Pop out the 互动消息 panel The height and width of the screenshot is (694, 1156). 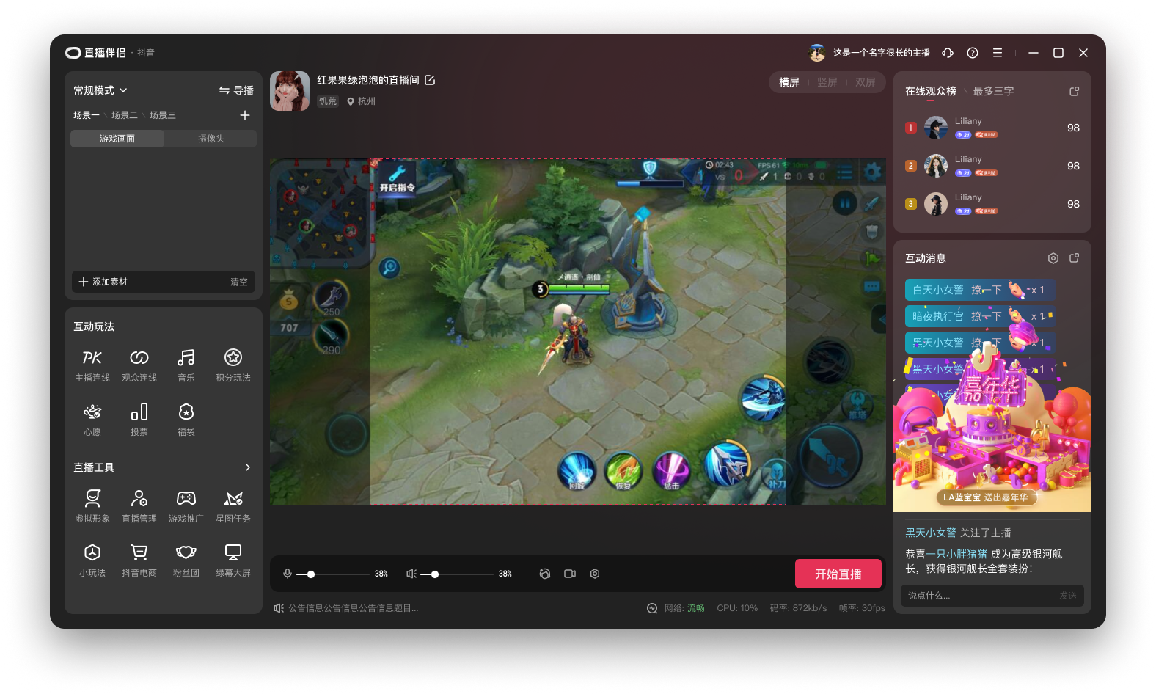[x=1075, y=258]
